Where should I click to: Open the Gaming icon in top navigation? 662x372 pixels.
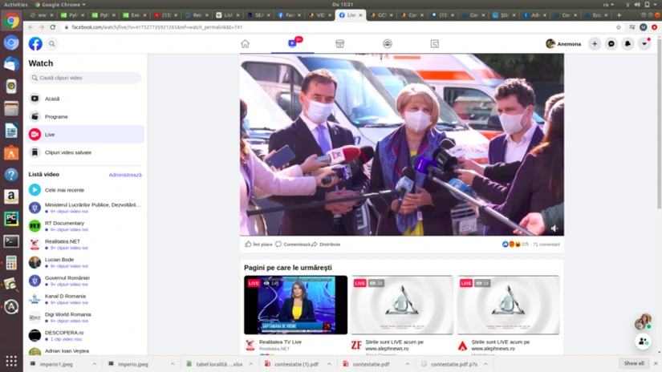coord(434,44)
